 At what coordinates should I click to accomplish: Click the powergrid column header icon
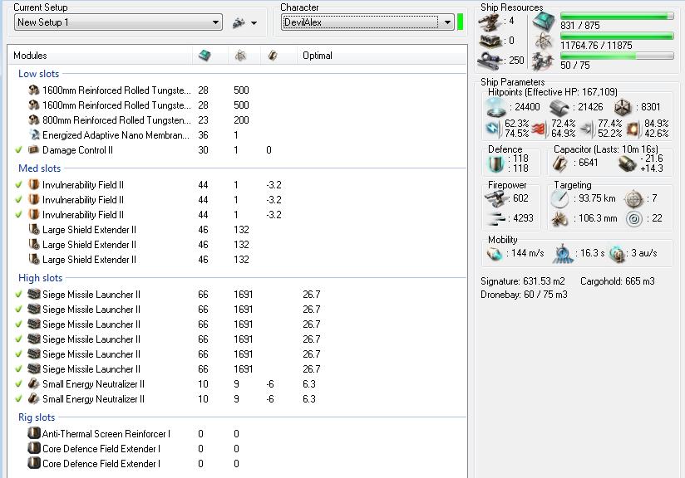point(240,56)
